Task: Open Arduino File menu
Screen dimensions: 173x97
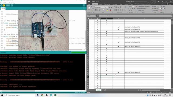Action: pyautogui.click(x=1, y=3)
